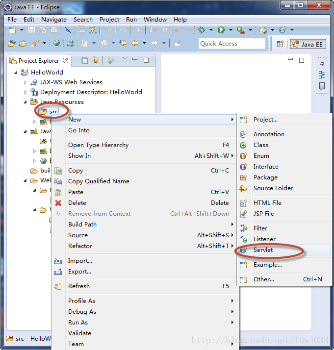Toggle Link with Editor in Project Explorer
334x350 pixels.
[x=96, y=60]
